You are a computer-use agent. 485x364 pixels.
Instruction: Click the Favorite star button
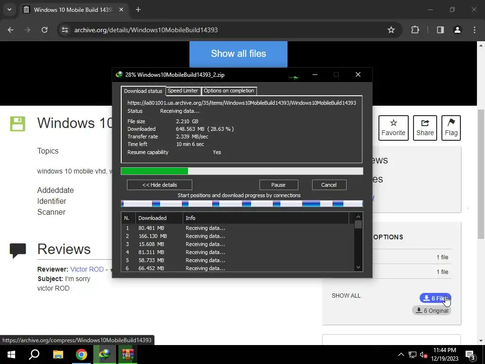coord(394,128)
